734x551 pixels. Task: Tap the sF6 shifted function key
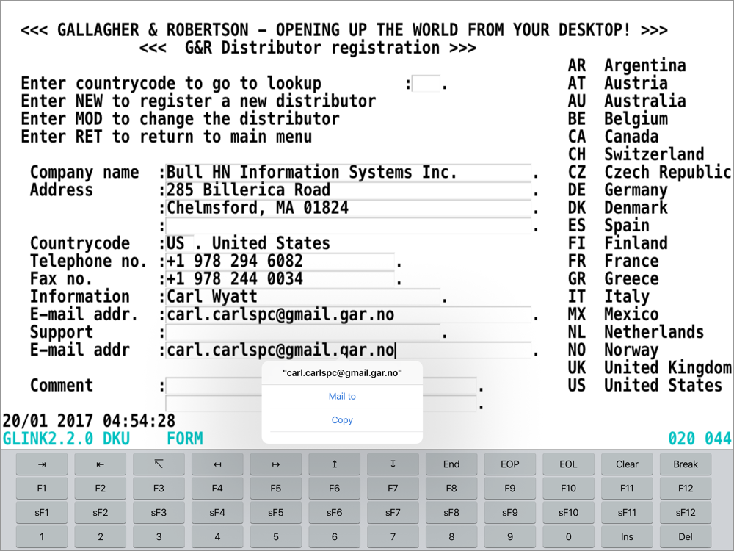334,513
